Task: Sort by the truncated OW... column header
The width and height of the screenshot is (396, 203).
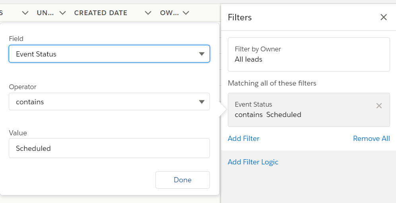Action: (169, 13)
